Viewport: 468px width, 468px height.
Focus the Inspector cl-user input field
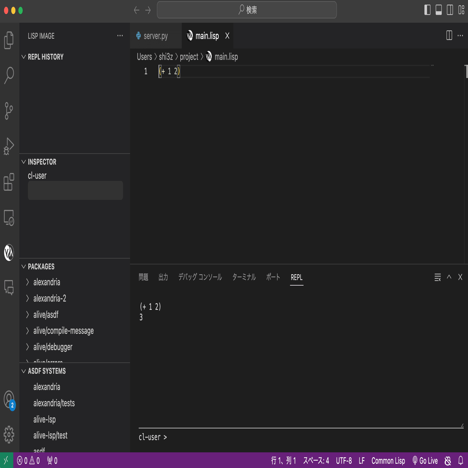pyautogui.click(x=75, y=190)
